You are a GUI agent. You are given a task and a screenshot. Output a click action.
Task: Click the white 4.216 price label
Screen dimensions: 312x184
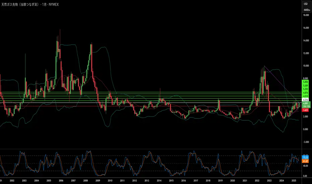point(305,100)
